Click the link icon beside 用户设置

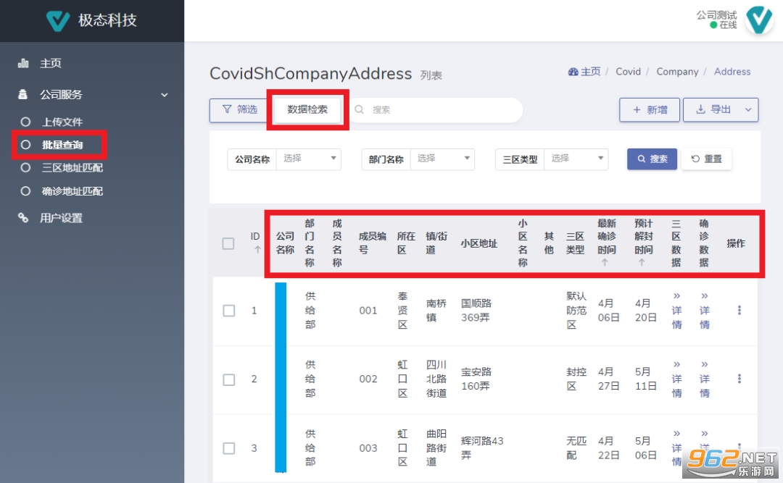tap(25, 217)
